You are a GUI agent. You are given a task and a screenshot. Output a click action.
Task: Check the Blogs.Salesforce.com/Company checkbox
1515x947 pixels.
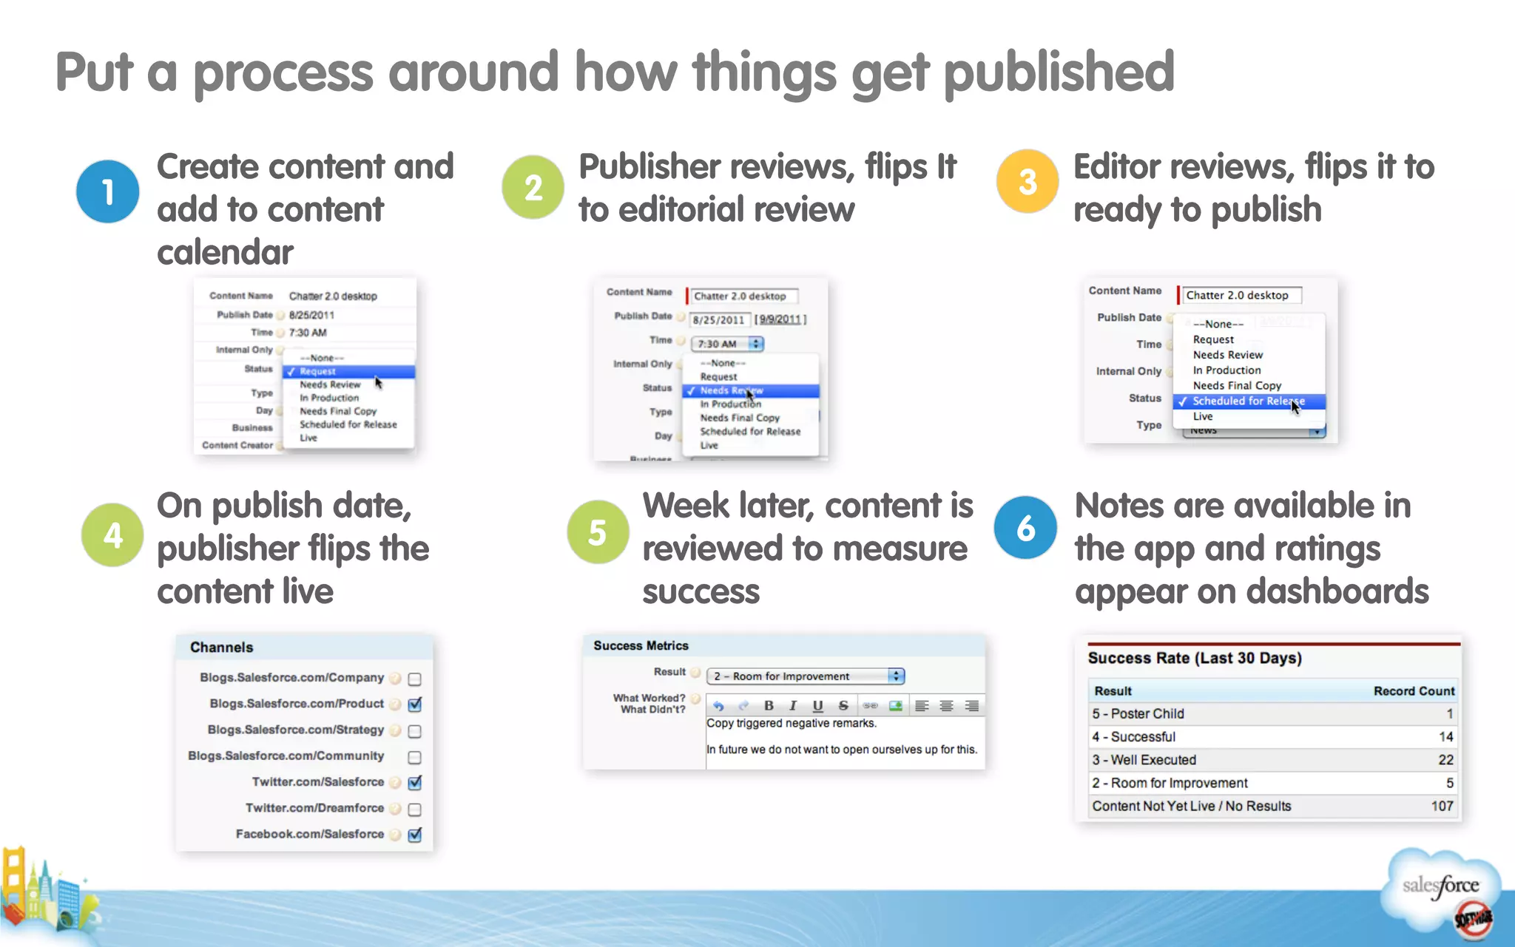pos(415,679)
